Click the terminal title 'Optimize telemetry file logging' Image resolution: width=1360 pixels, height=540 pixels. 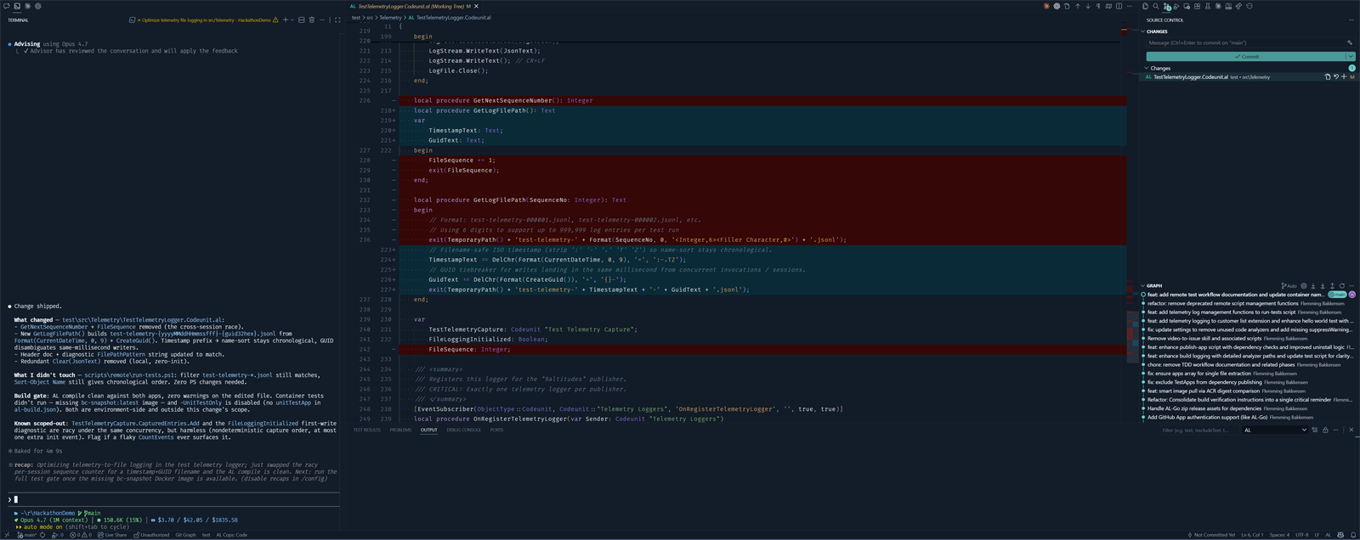point(206,20)
